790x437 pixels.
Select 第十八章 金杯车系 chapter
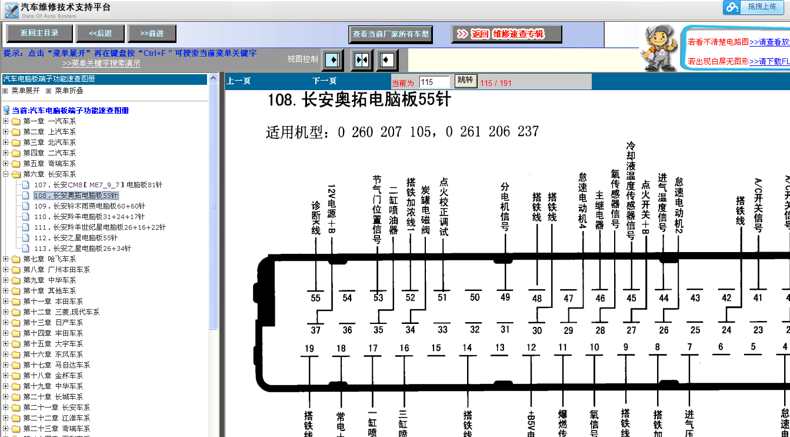53,376
